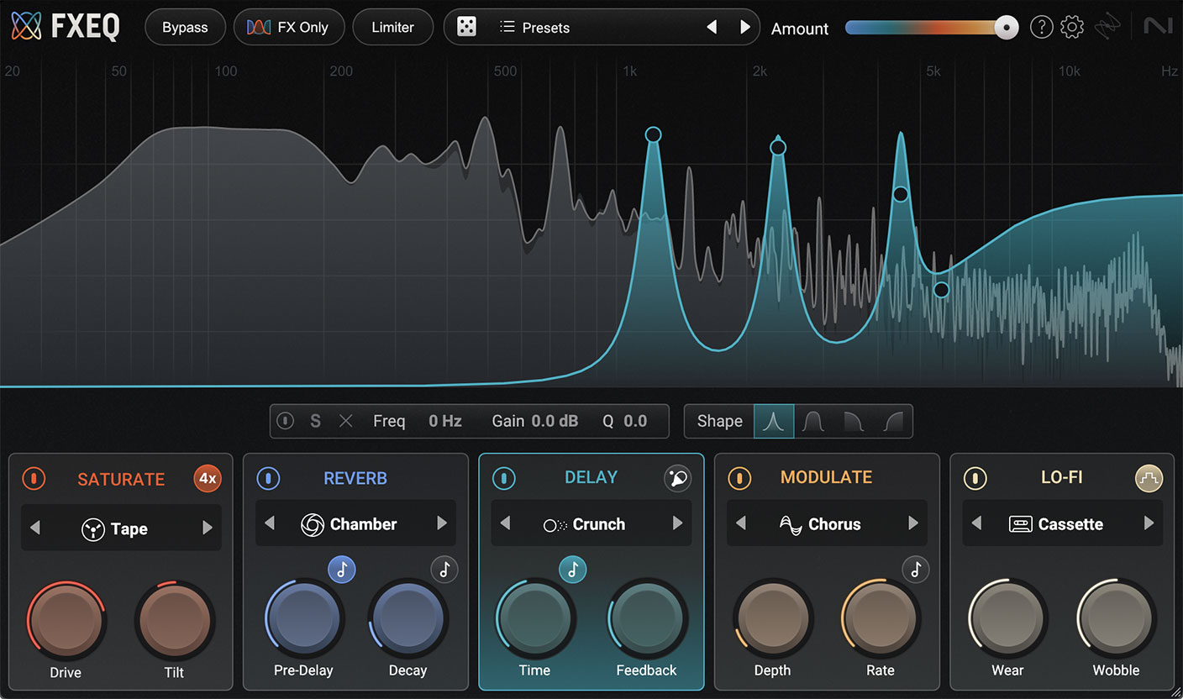Open the Presets list
Image resolution: width=1183 pixels, height=699 pixels.
pos(534,28)
